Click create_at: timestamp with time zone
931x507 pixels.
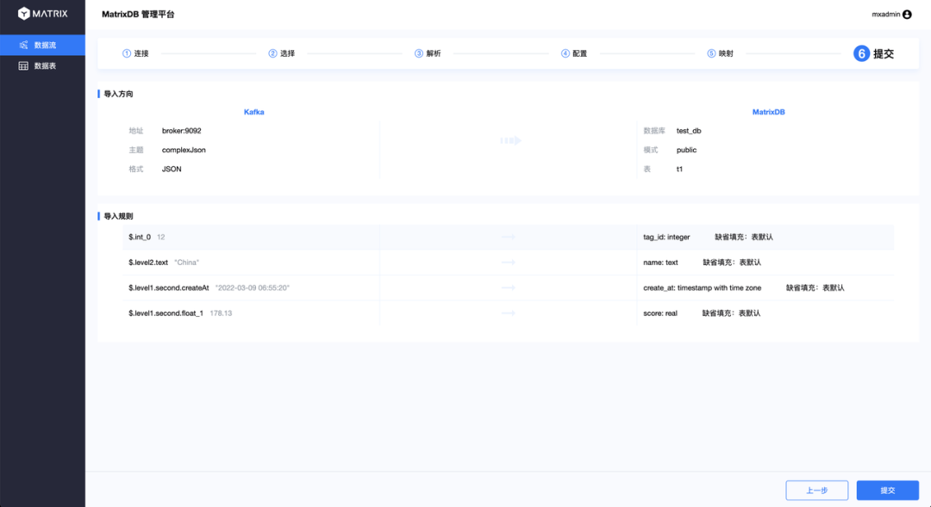(702, 288)
